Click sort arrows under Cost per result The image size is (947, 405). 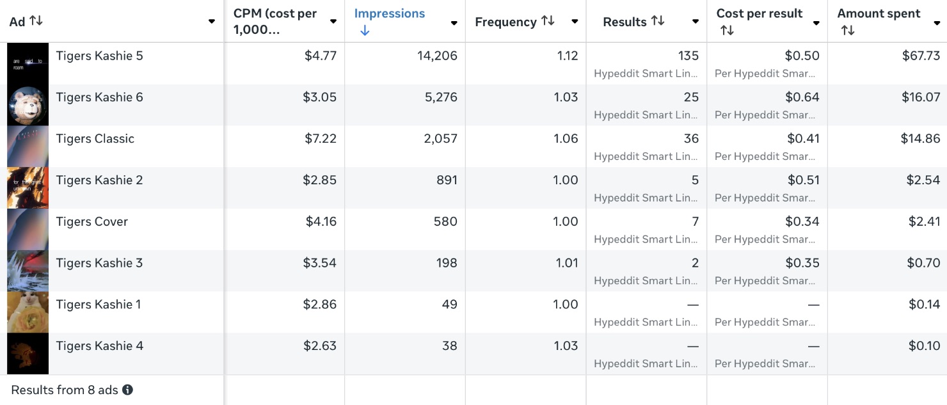click(x=727, y=31)
